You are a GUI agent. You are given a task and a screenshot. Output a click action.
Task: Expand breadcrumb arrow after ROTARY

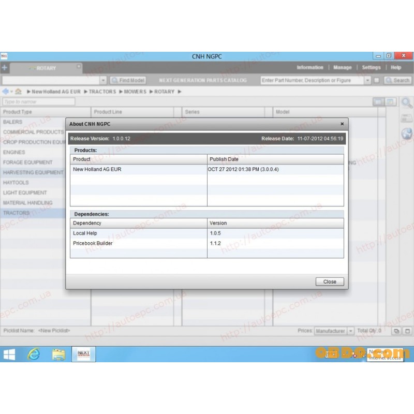pos(180,92)
